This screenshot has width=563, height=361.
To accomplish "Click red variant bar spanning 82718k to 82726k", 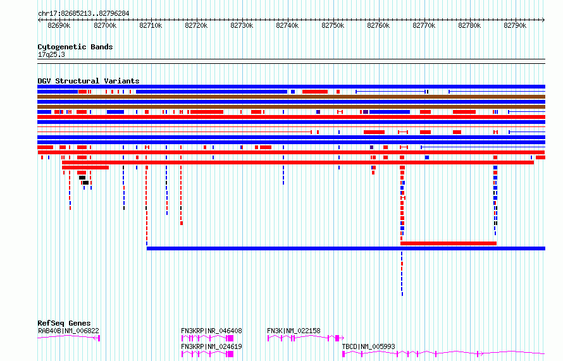I will tap(207, 112).
